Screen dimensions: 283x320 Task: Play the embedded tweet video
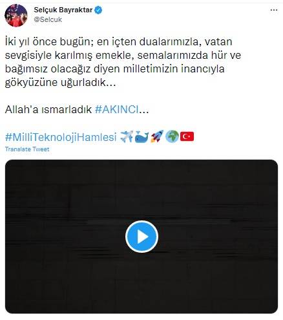(x=141, y=237)
